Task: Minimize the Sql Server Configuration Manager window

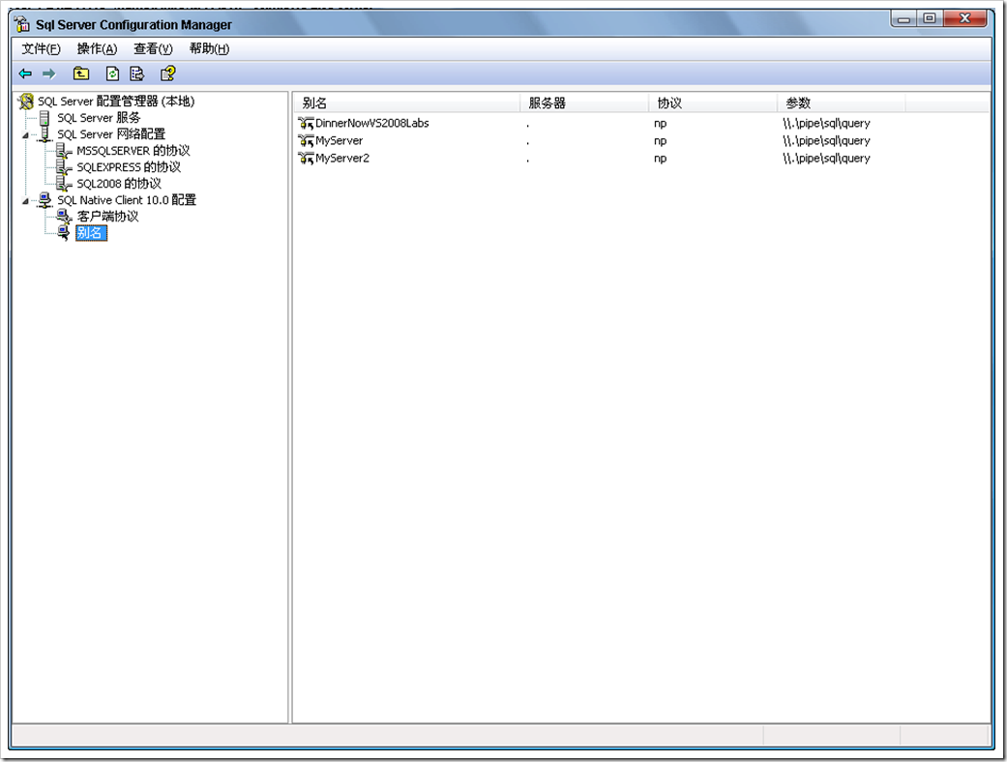Action: tap(904, 18)
